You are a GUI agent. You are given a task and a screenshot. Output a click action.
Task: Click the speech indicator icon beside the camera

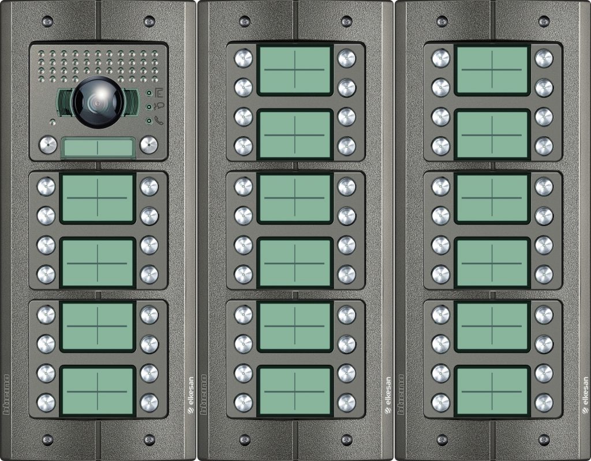[x=159, y=106]
